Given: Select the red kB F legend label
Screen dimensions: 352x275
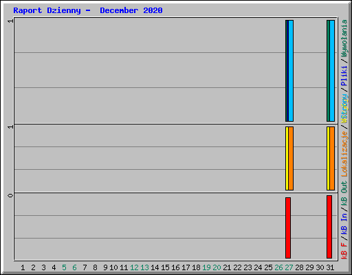Looking at the screenshot, I should click(344, 251).
